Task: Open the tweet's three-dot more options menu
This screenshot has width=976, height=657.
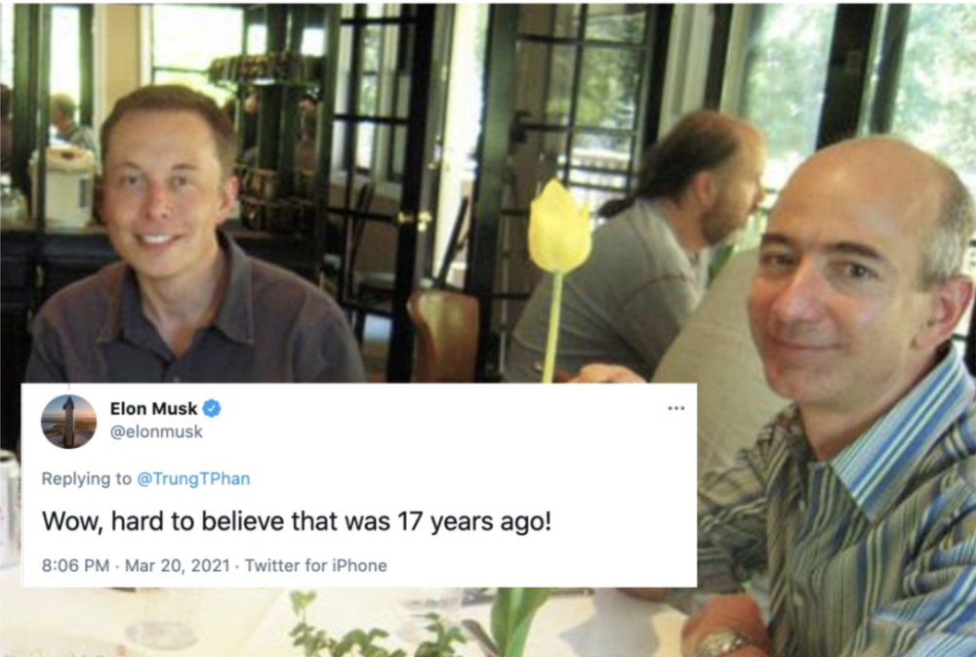Action: [x=676, y=408]
